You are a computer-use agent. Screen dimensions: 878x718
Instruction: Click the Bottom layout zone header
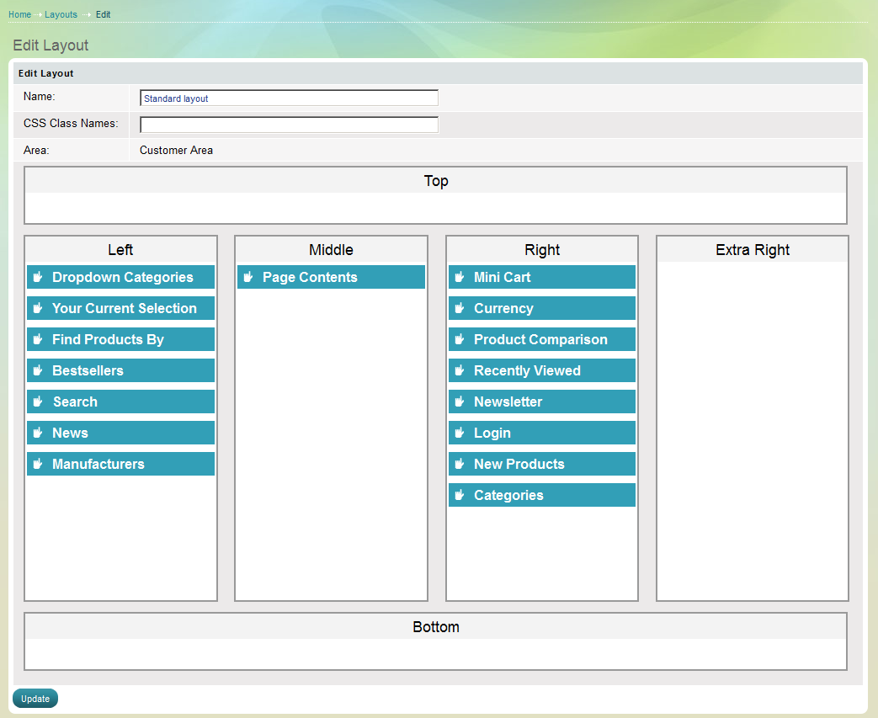435,627
